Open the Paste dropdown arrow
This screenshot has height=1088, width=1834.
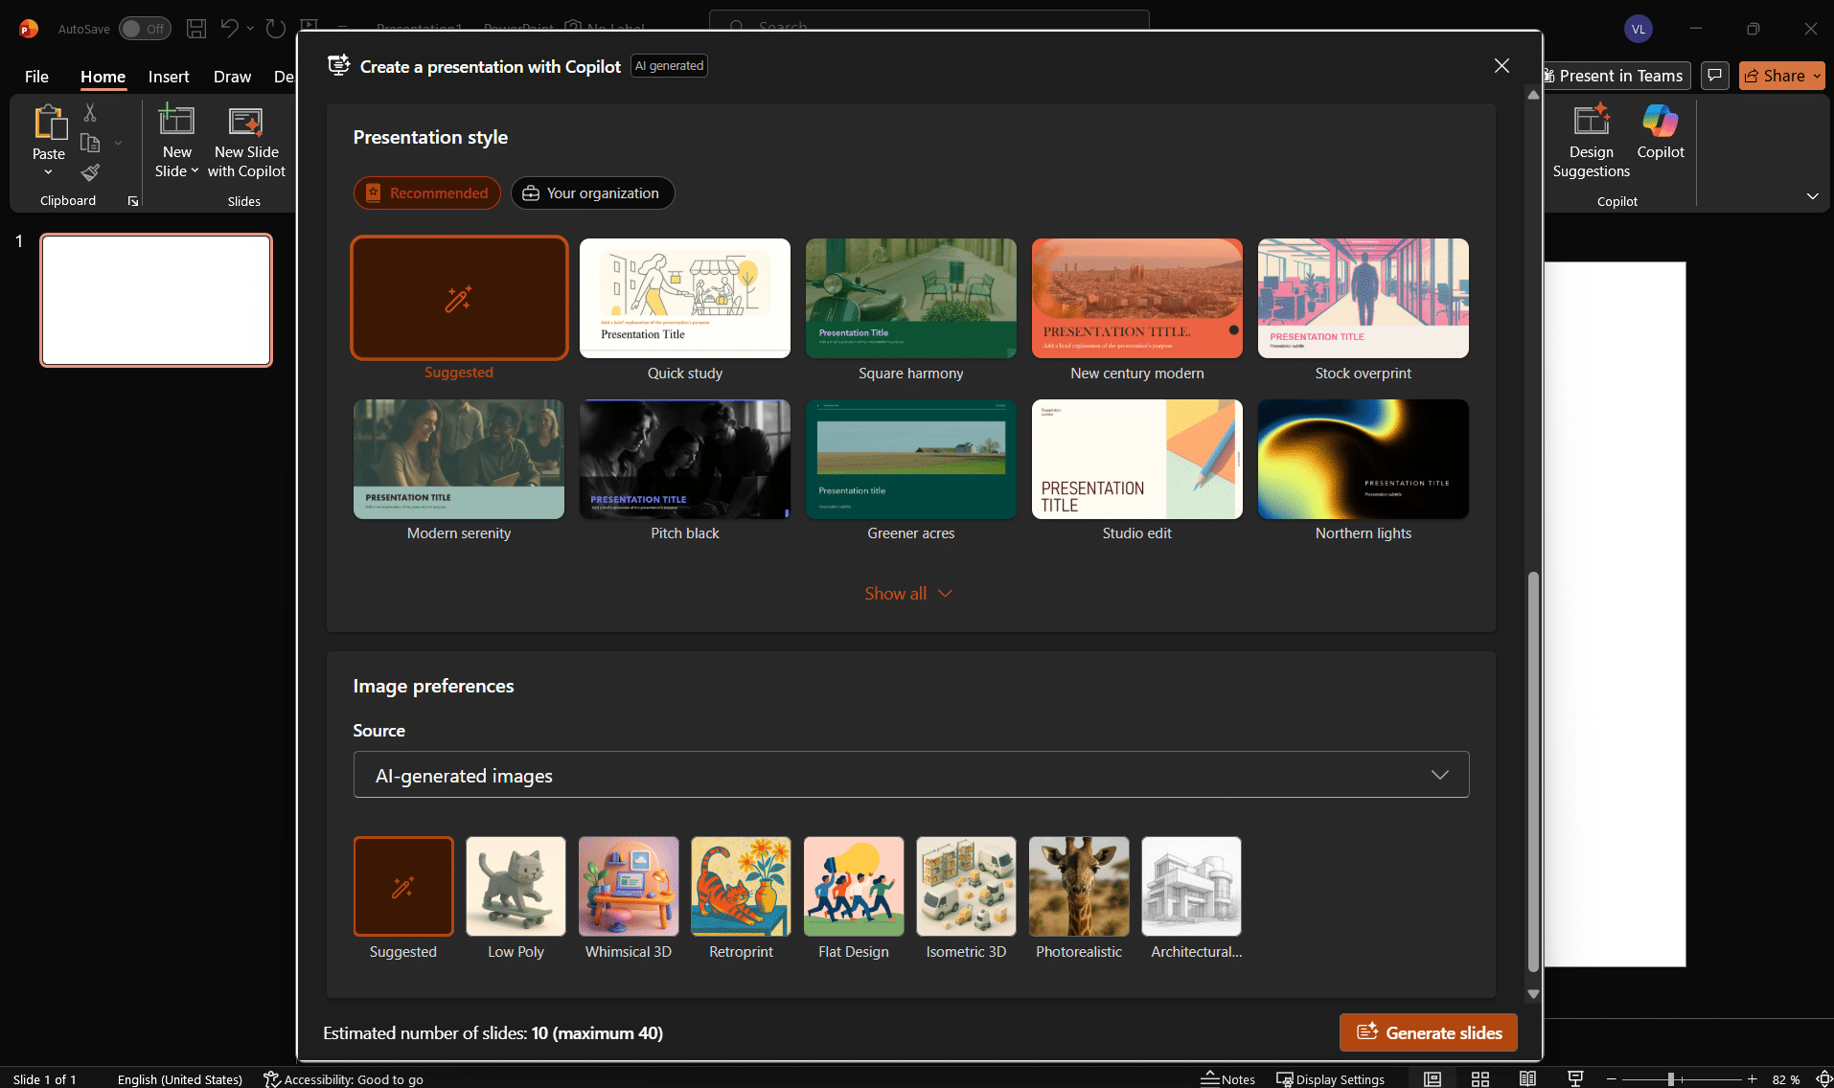tap(48, 172)
